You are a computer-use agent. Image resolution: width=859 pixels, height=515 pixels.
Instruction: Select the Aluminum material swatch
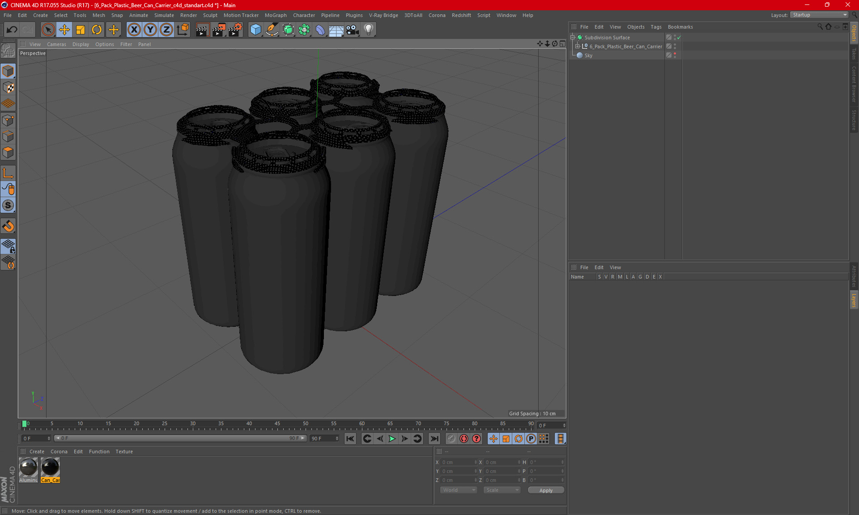coord(29,470)
